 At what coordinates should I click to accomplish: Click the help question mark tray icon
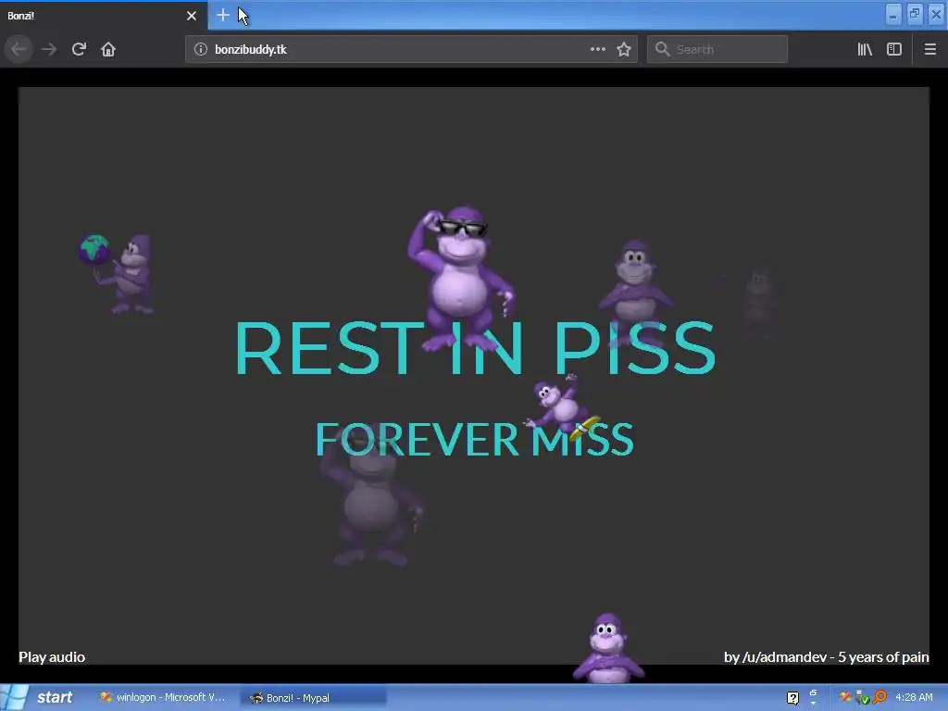(x=792, y=698)
